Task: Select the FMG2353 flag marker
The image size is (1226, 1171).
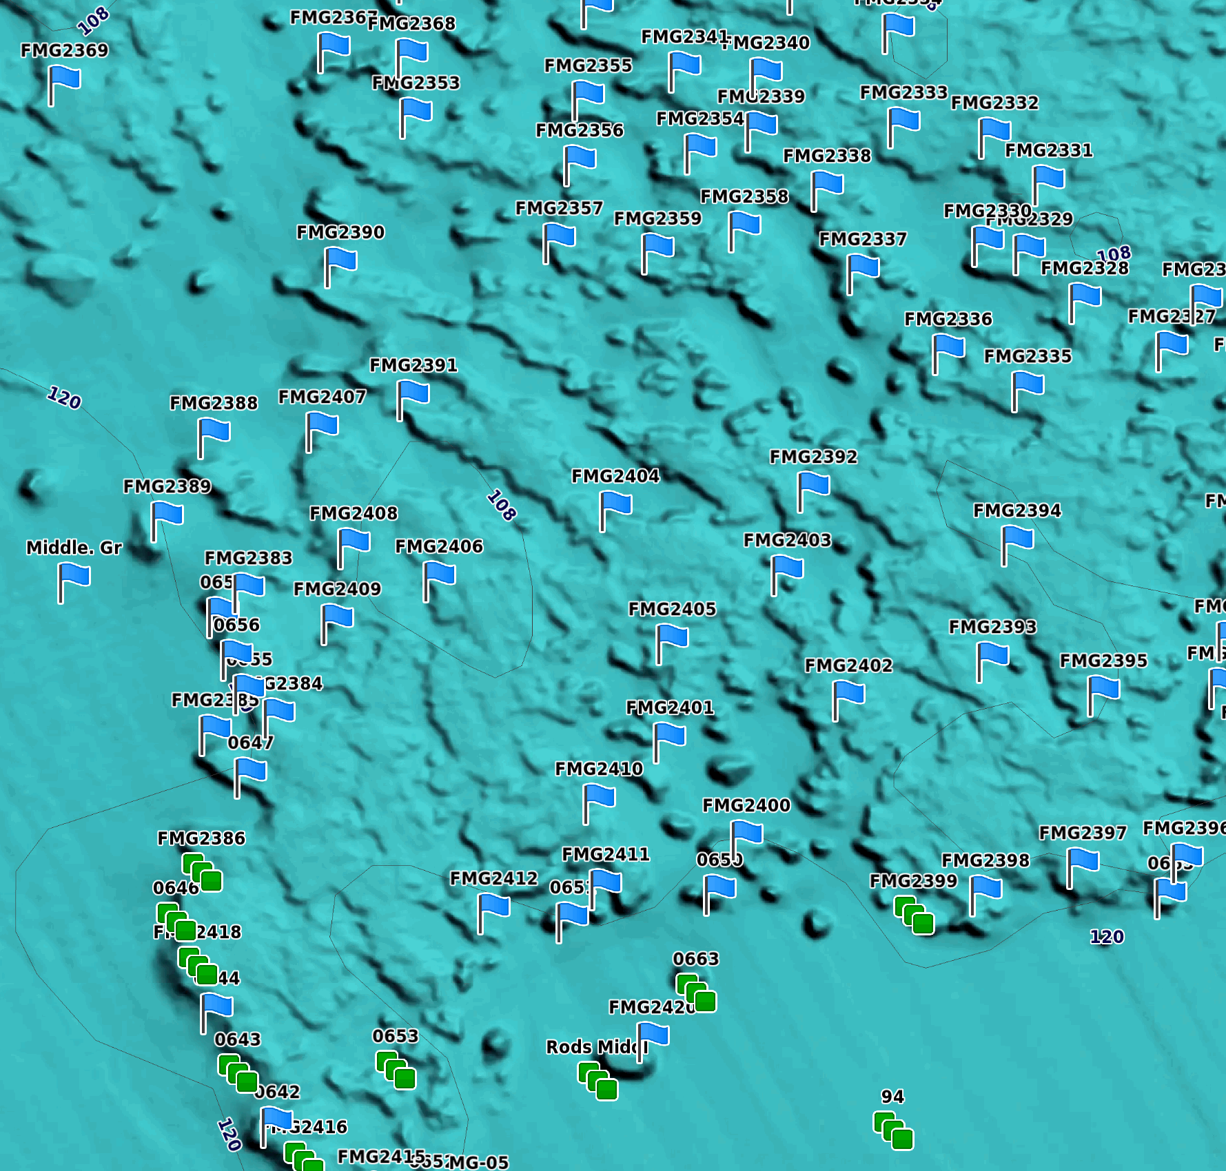Action: click(416, 117)
